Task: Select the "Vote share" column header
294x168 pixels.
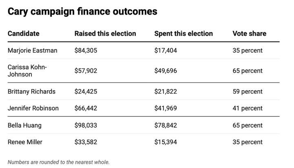Action: pos(249,33)
